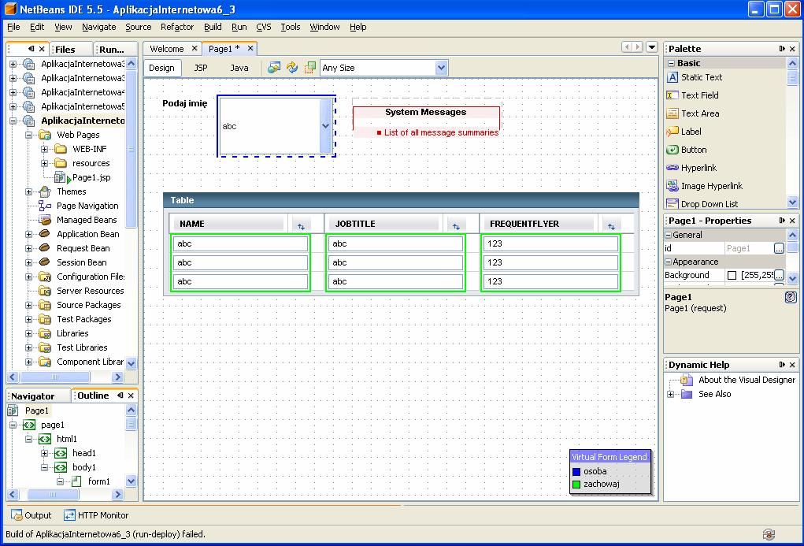This screenshot has height=546, width=804.
Task: Click the Design view button
Action: click(161, 68)
